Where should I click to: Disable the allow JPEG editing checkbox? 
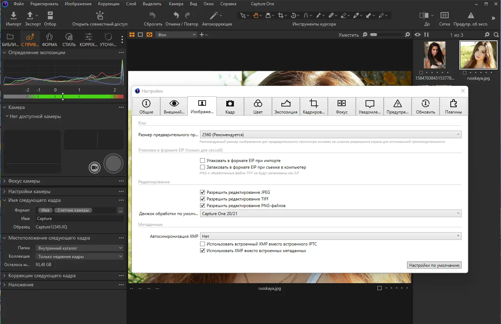click(202, 192)
